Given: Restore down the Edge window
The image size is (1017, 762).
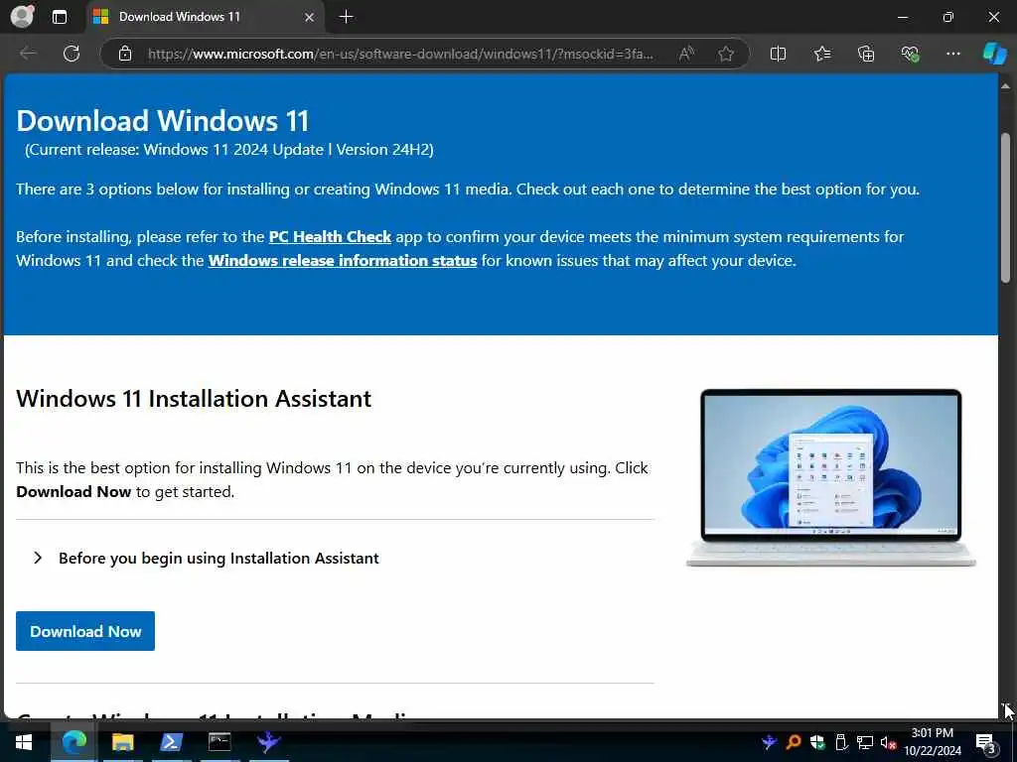Looking at the screenshot, I should (948, 17).
